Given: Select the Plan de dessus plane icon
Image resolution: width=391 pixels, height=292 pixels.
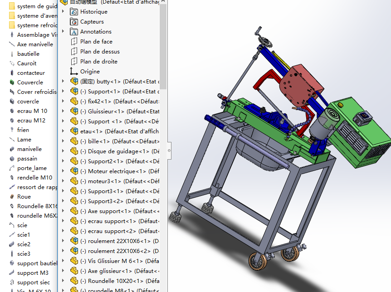Looking at the screenshot, I should pyautogui.click(x=74, y=51).
